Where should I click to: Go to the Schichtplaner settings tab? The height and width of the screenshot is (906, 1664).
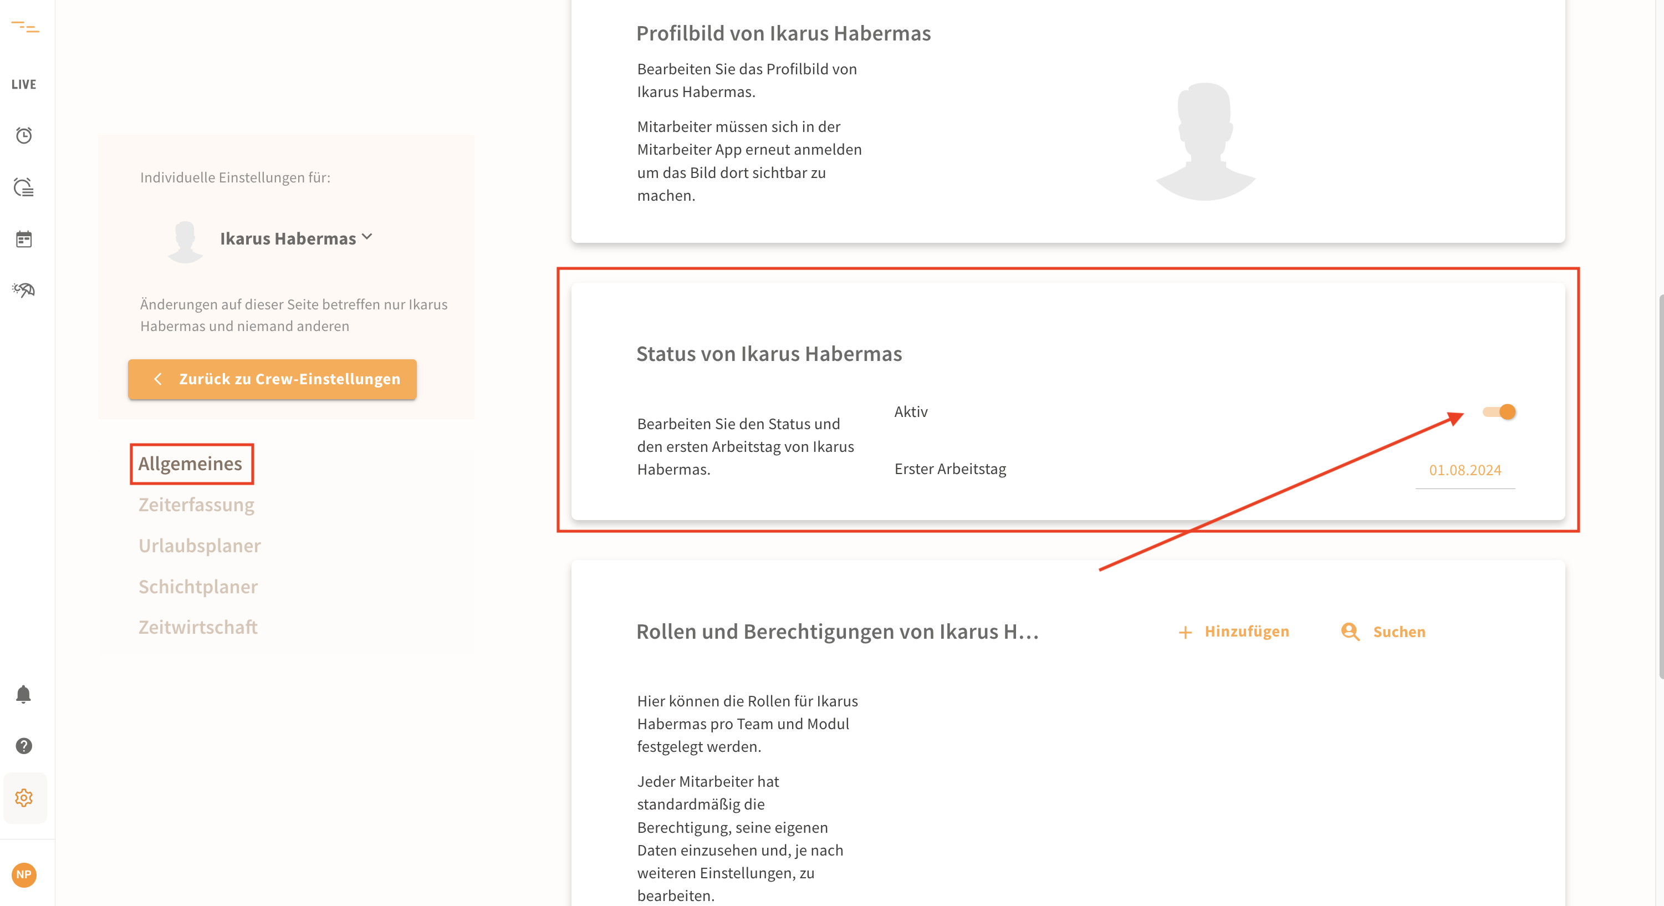pos(198,587)
